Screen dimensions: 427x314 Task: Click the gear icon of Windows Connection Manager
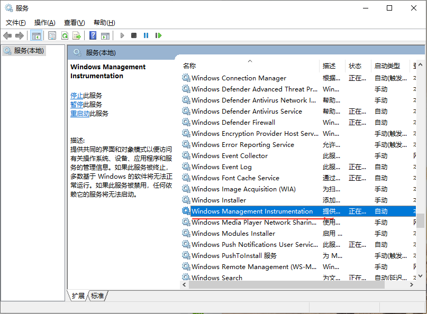(186, 78)
